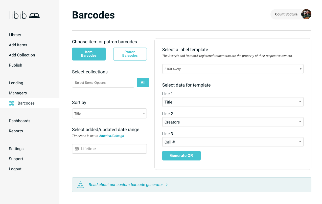Expand the Sort by Title dropdown
The image size is (322, 204).
(109, 113)
